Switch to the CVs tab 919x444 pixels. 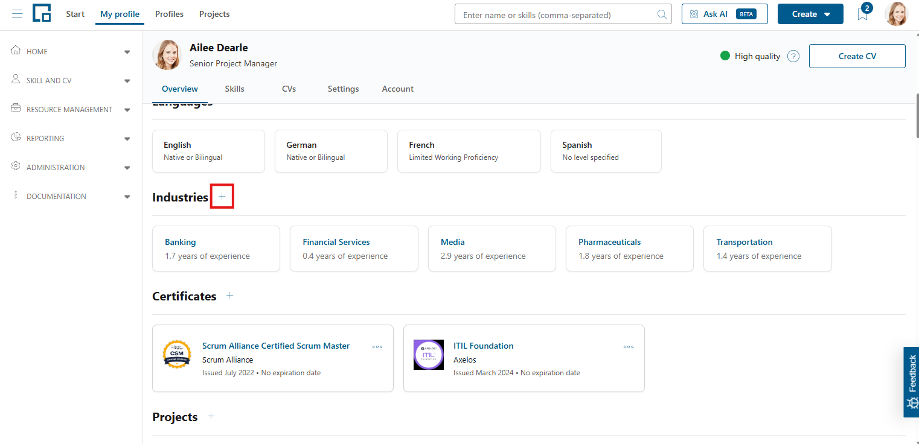point(289,89)
